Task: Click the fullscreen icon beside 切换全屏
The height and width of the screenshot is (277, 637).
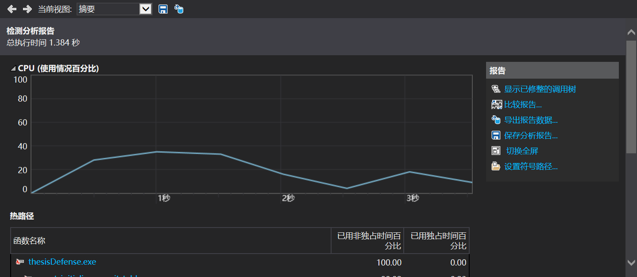Action: pos(496,151)
